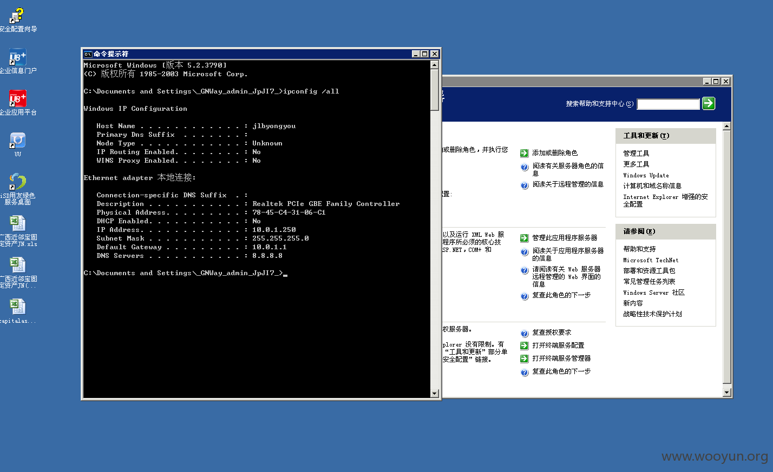Open the 管理此应用程序服务器 link
Viewport: 773px width, 472px height.
(565, 238)
